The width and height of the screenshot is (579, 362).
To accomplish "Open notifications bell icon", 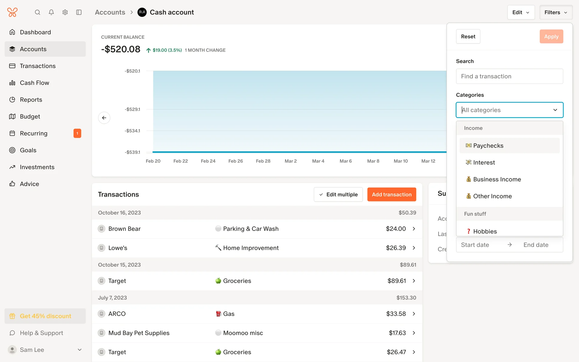I will pyautogui.click(x=51, y=12).
